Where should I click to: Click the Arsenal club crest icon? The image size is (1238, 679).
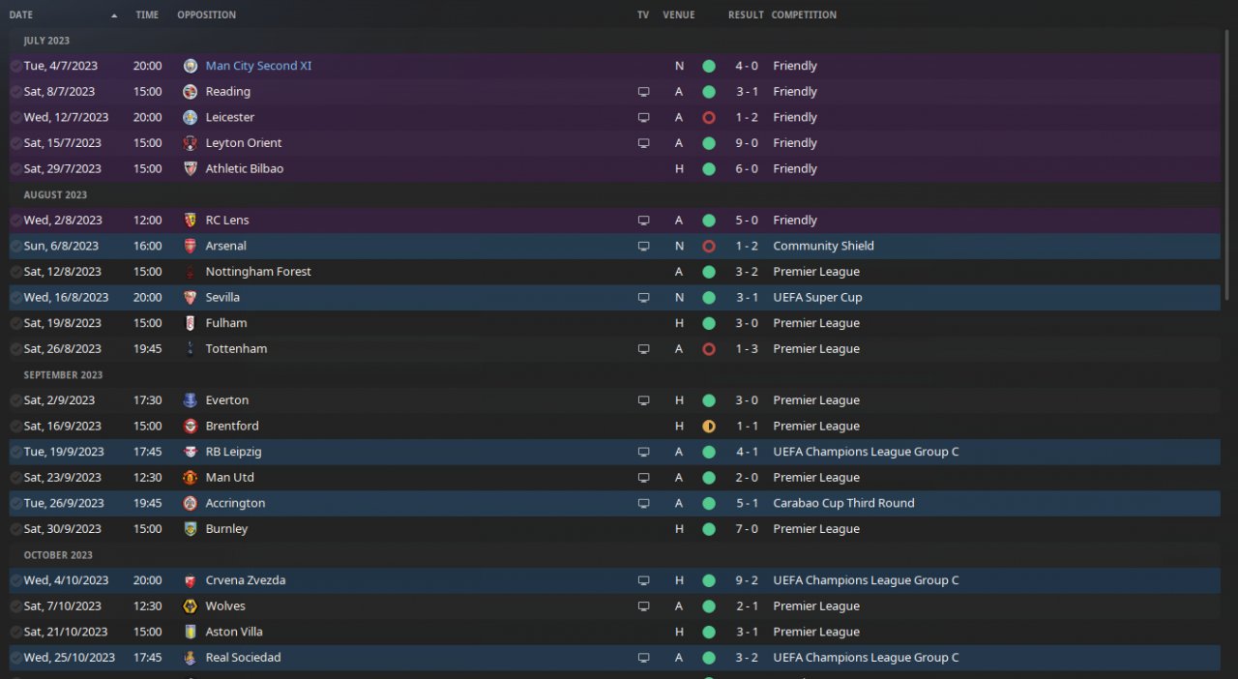(x=191, y=246)
